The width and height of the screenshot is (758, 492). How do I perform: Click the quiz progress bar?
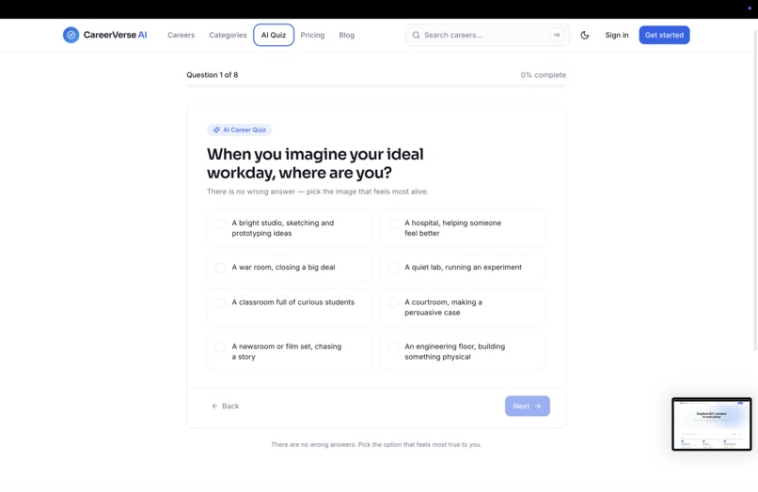(x=376, y=86)
